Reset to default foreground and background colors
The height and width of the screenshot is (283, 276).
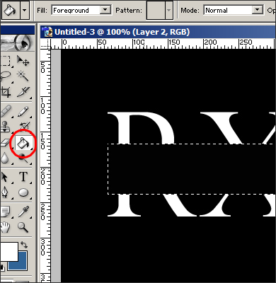click(x=2, y=267)
